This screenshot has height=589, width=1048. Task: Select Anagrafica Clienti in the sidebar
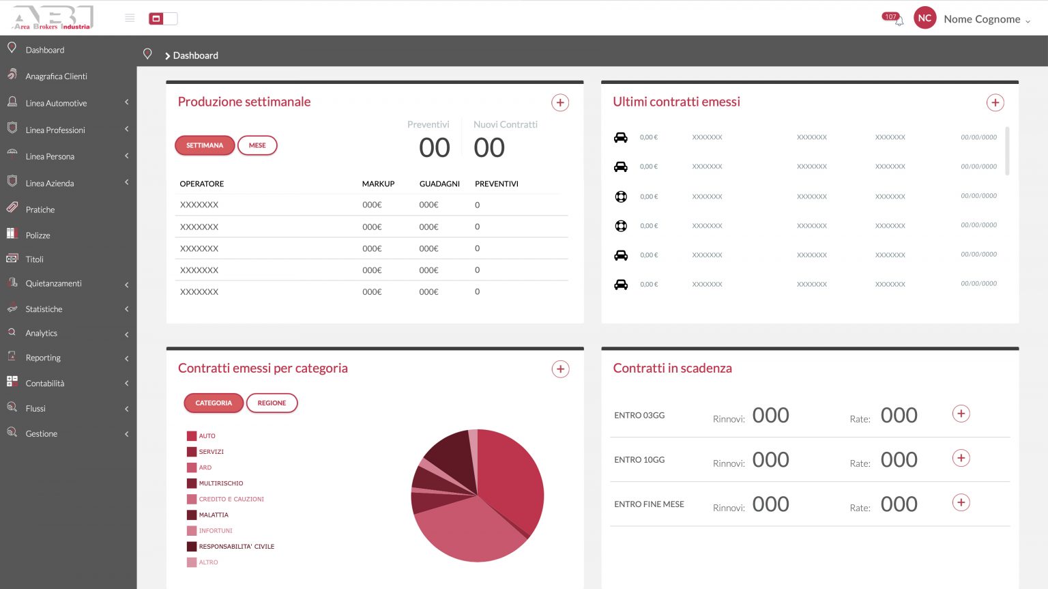(56, 76)
